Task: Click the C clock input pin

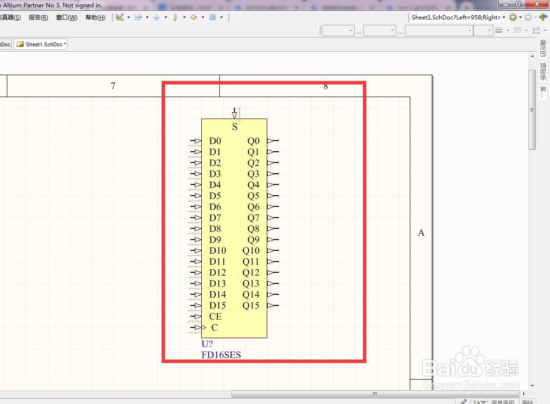Action: (197, 327)
